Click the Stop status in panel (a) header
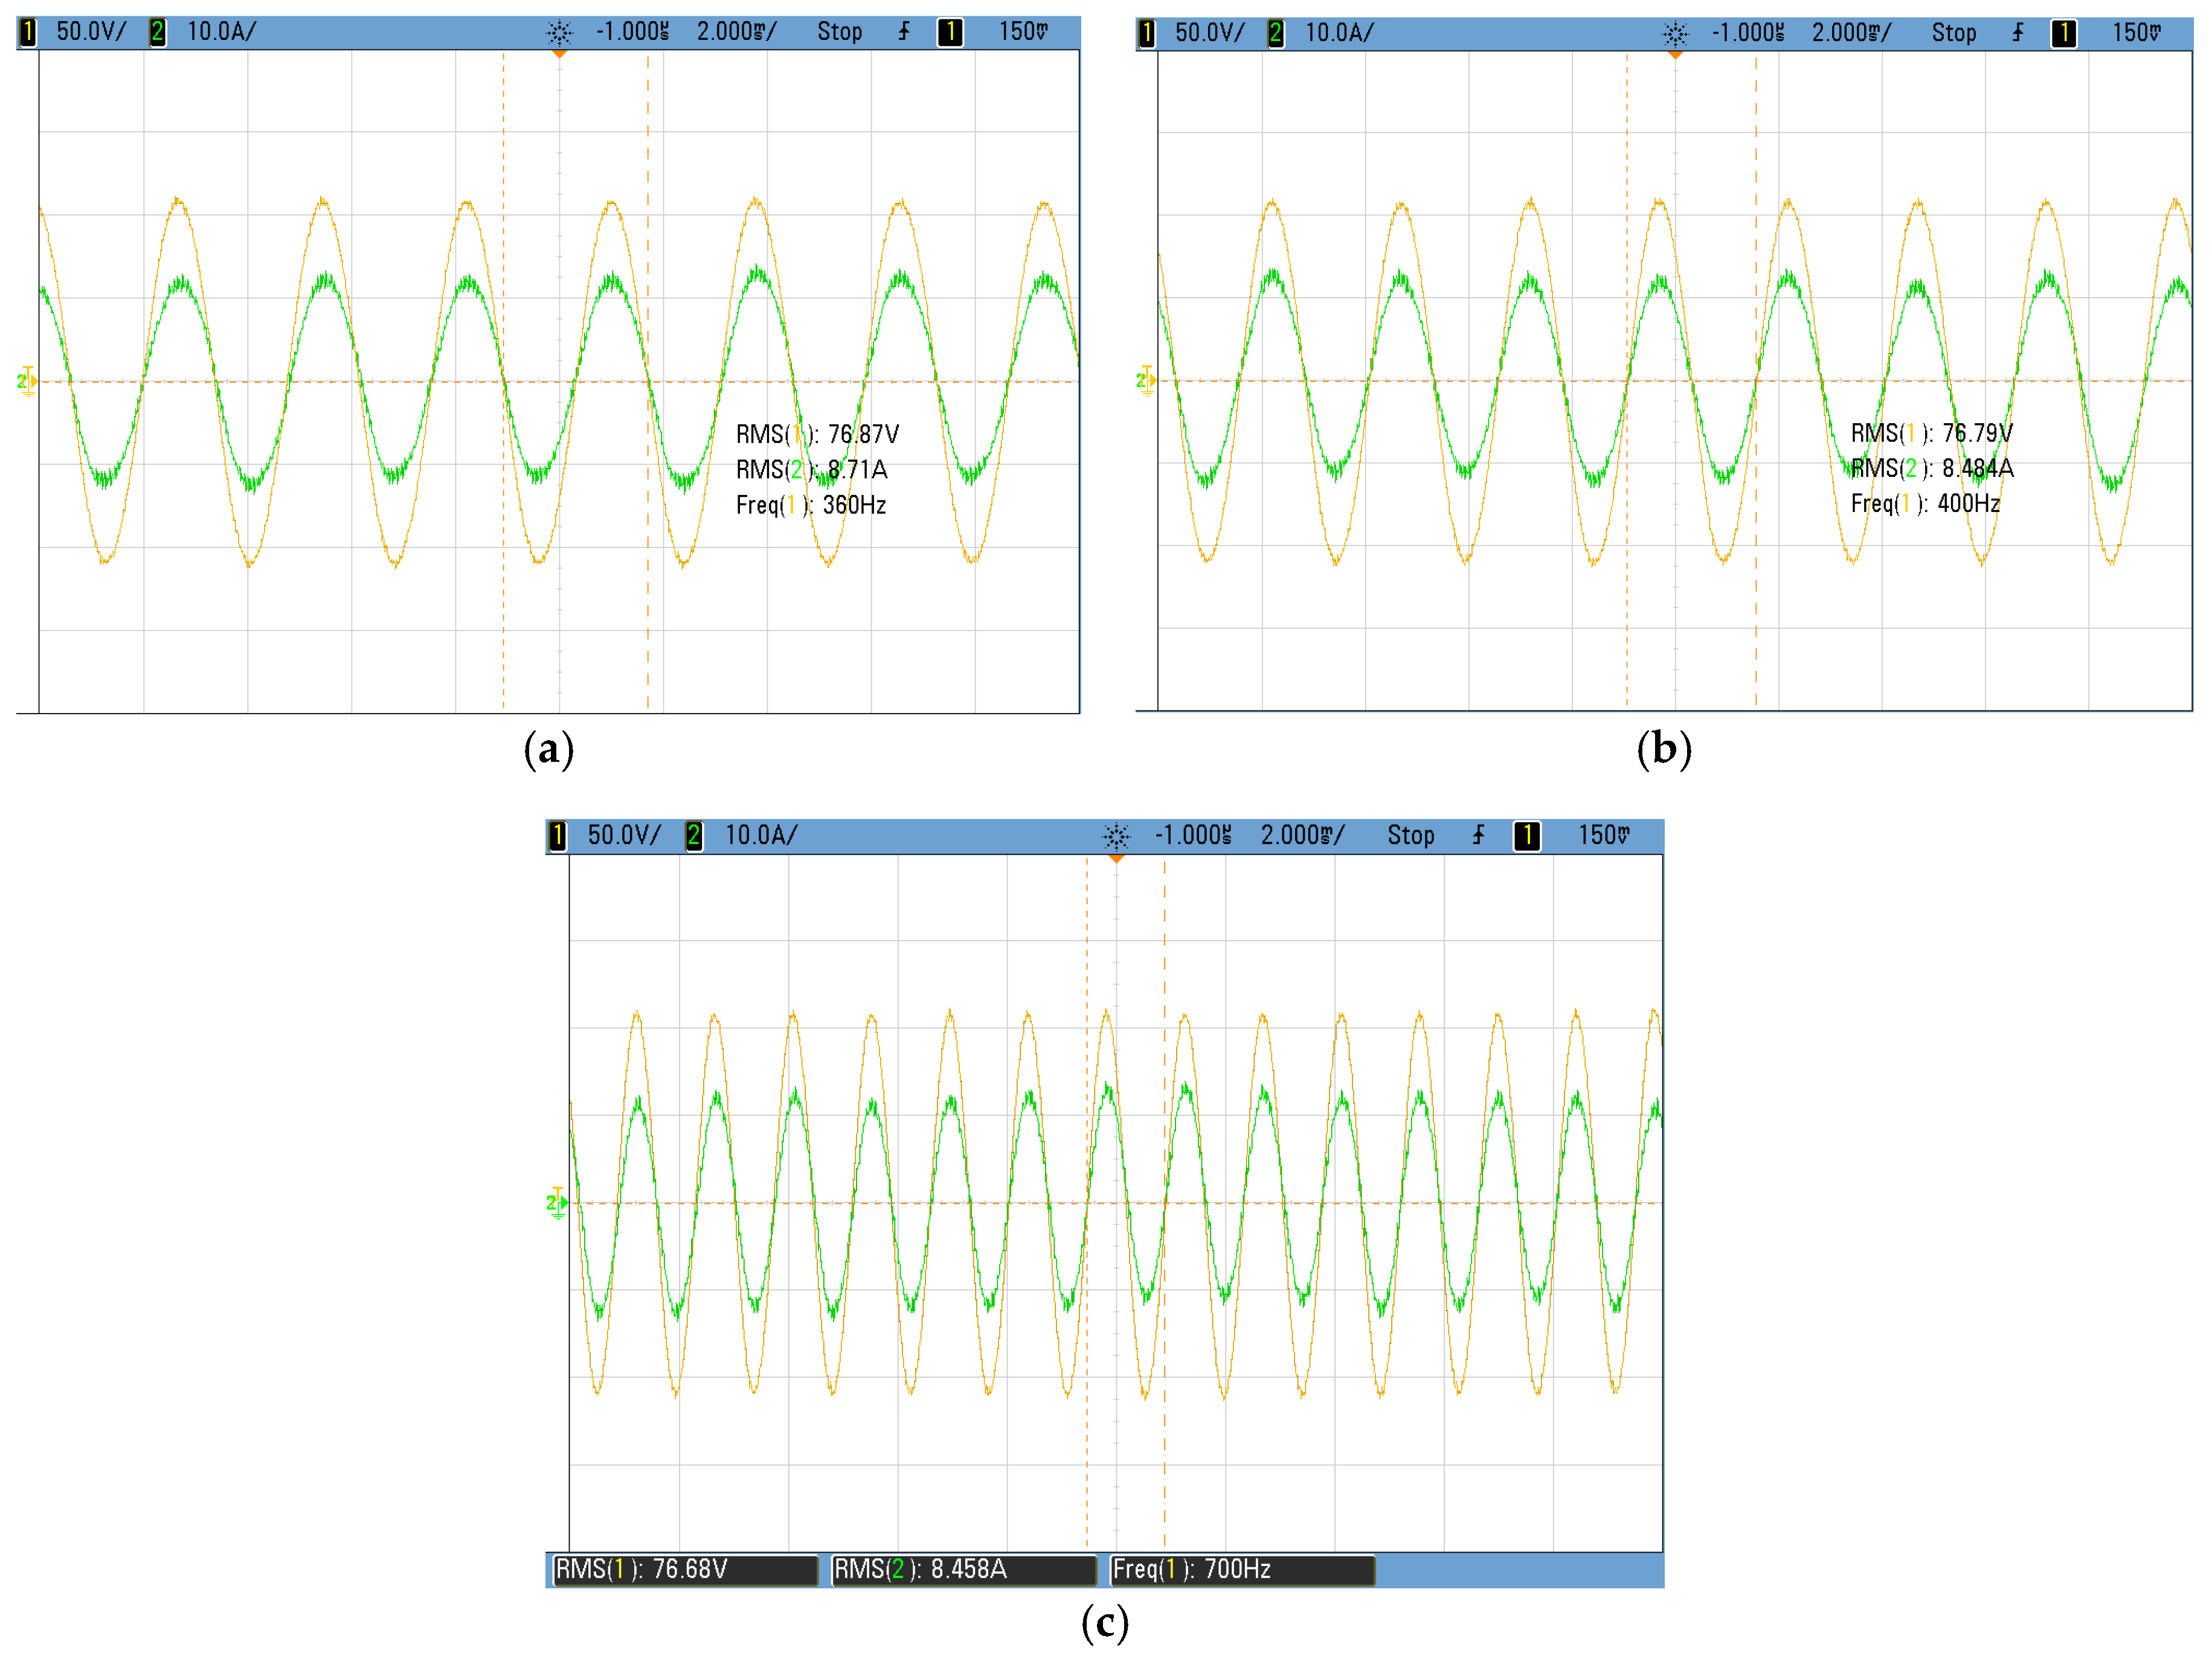This screenshot has width=2212, height=1662. coord(839,32)
